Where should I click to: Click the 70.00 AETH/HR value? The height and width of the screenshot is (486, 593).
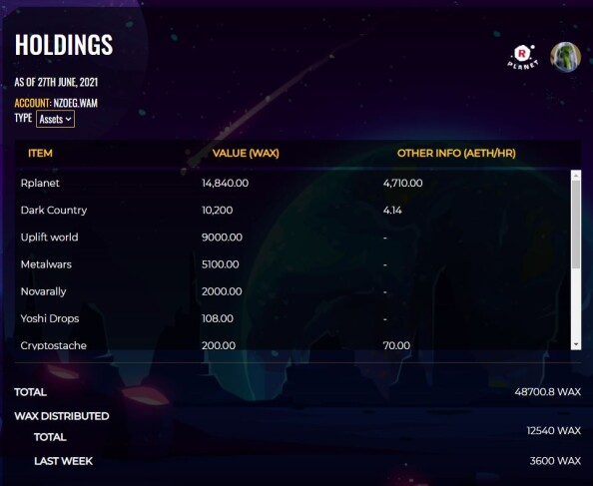click(x=396, y=345)
